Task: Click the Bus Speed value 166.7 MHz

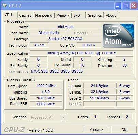Action: click(x=46, y=98)
